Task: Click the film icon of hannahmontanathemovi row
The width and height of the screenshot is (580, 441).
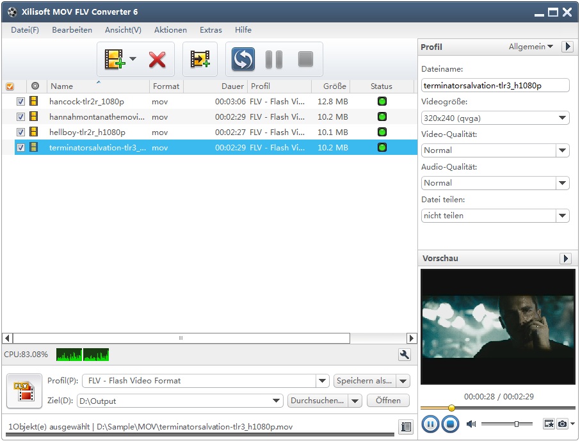Action: point(34,116)
